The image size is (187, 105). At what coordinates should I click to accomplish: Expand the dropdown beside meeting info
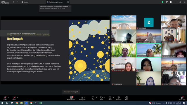17,2
